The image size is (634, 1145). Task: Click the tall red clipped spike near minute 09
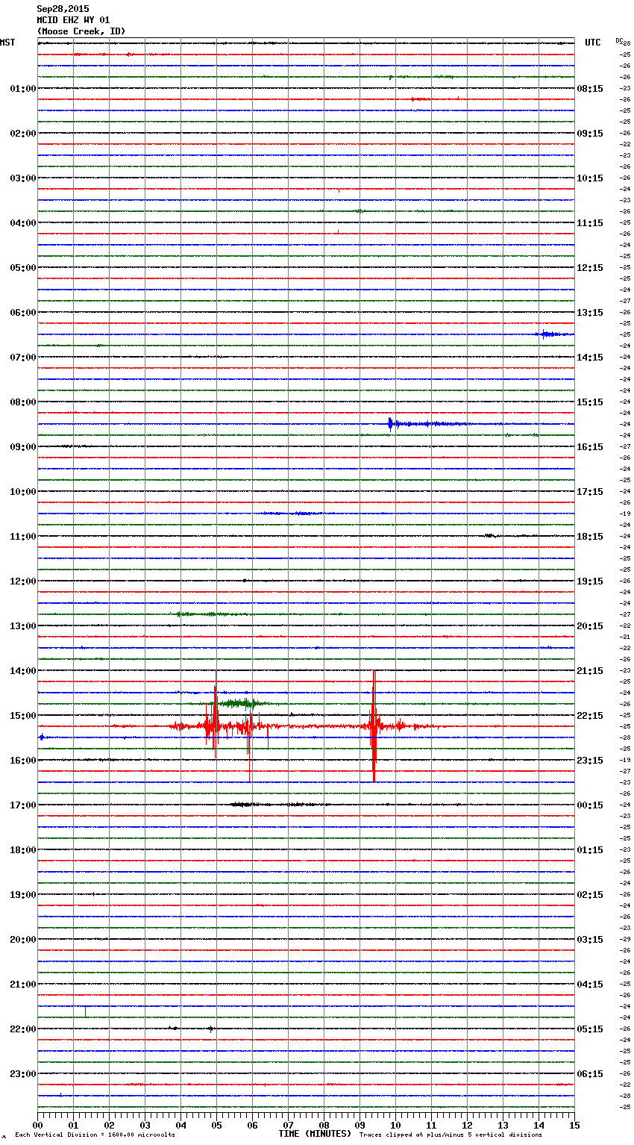pyautogui.click(x=374, y=726)
